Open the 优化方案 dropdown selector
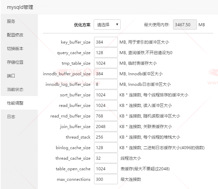The image size is (218, 189). (107, 25)
